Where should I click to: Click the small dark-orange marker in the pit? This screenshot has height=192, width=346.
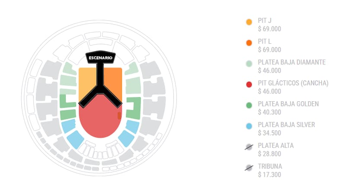119,115
